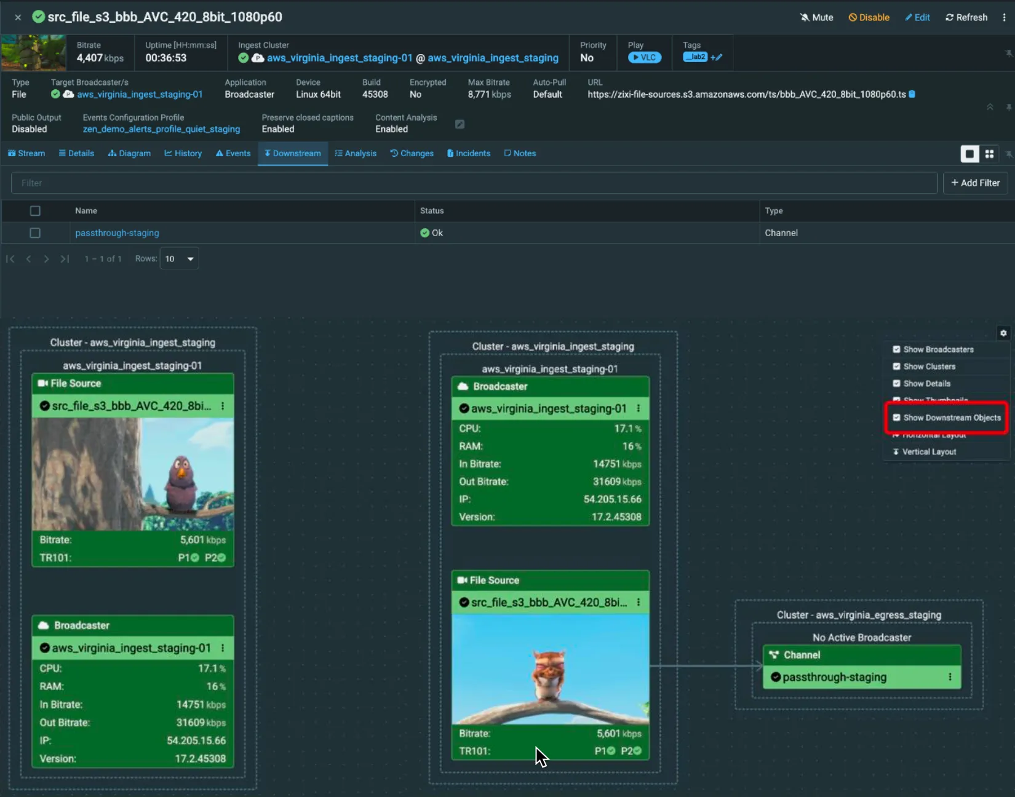This screenshot has height=797, width=1015.
Task: Switch to single-pane view layout
Action: pos(969,154)
